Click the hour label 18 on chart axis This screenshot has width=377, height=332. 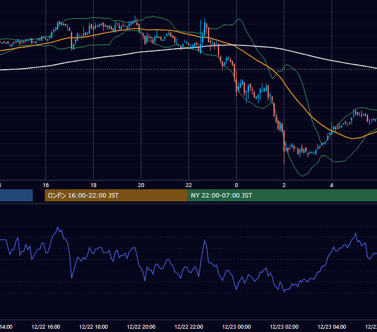94,185
